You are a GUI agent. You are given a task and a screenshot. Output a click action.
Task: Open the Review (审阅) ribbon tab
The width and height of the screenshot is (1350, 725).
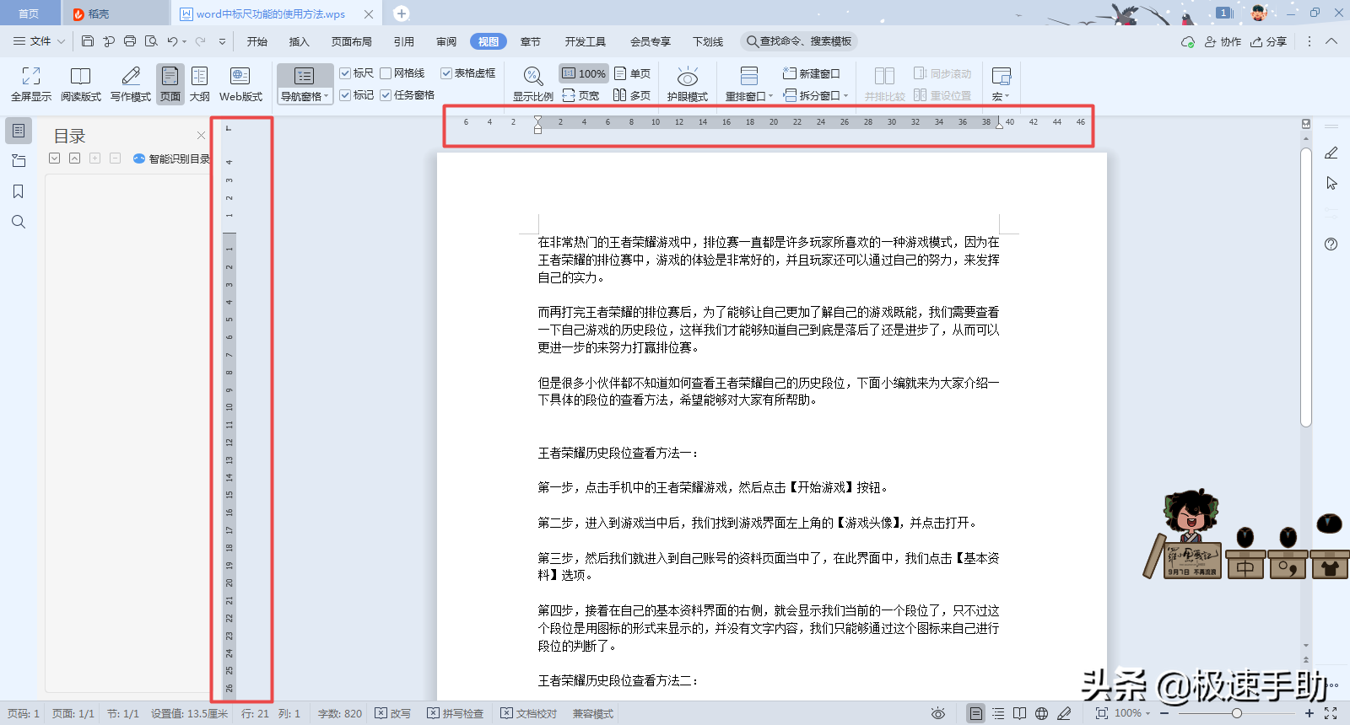(x=446, y=41)
